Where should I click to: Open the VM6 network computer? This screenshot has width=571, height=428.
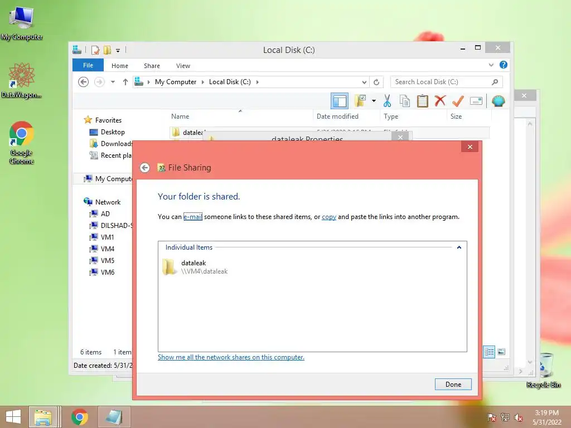pos(107,272)
